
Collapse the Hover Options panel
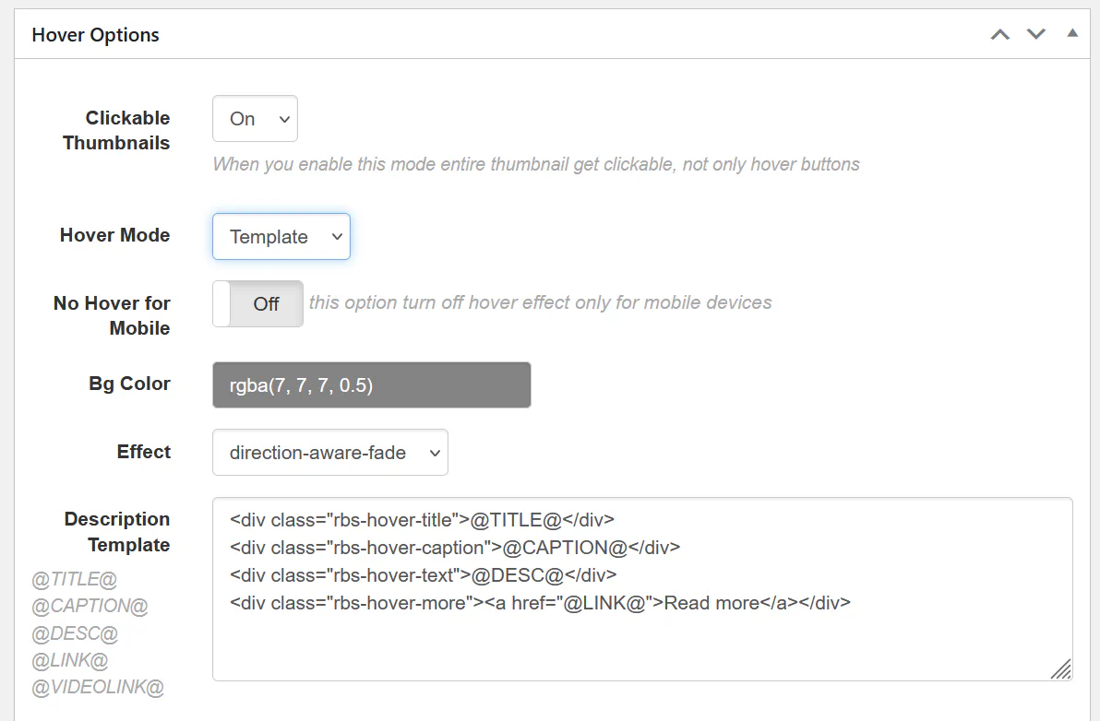click(1072, 33)
